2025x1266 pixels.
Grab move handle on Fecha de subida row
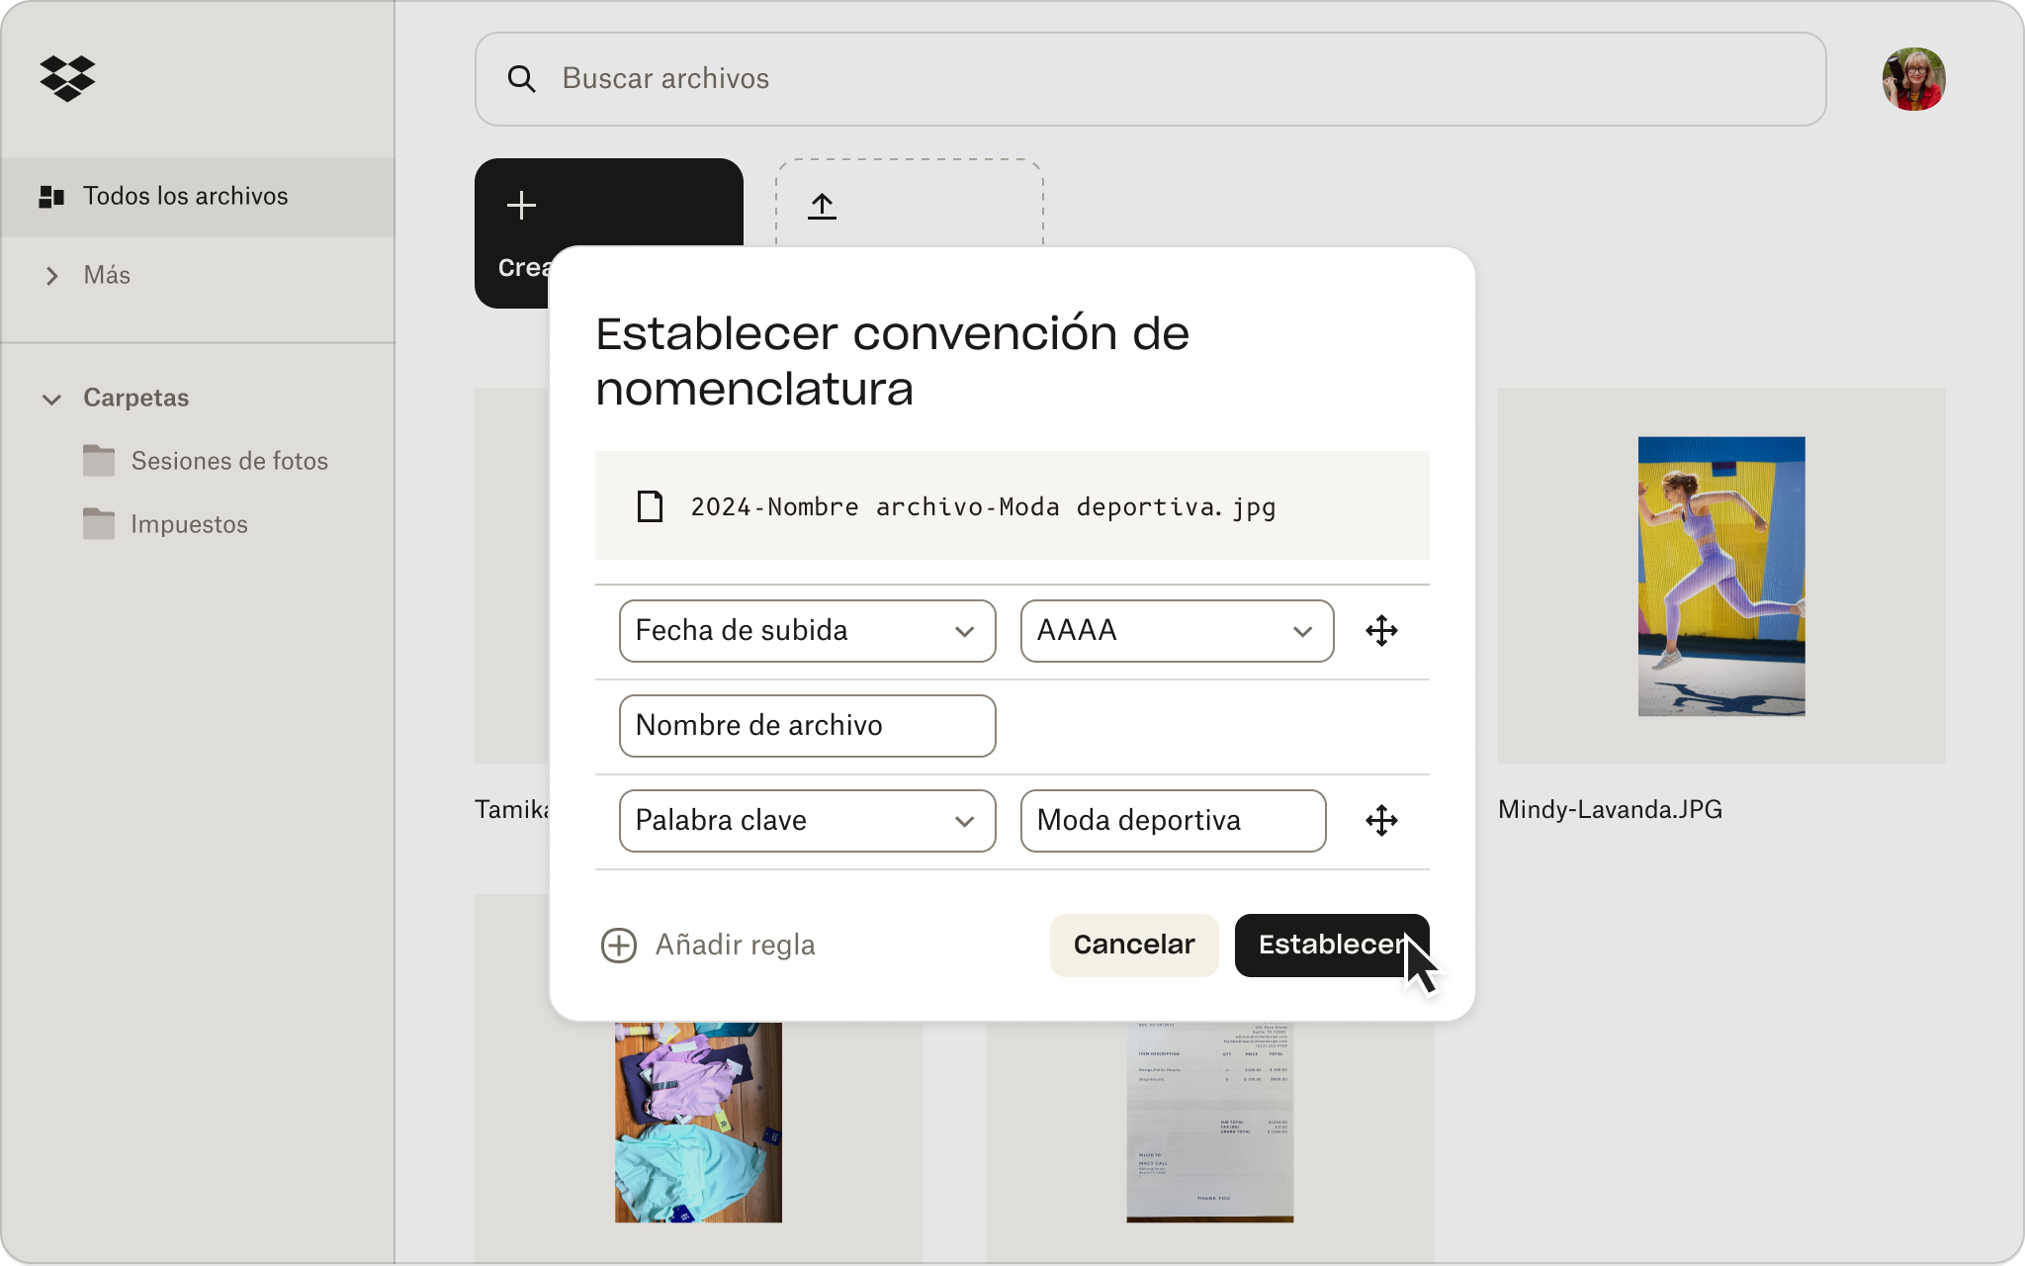click(1381, 631)
